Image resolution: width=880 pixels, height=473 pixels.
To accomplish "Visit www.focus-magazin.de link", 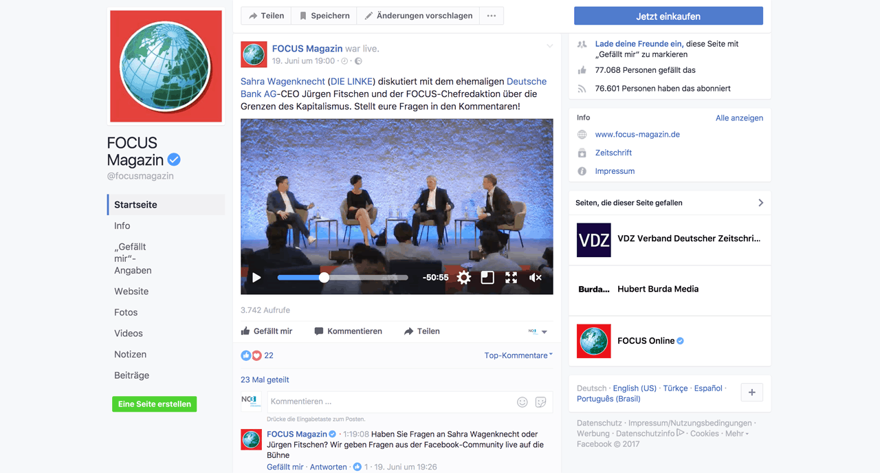I will point(637,134).
